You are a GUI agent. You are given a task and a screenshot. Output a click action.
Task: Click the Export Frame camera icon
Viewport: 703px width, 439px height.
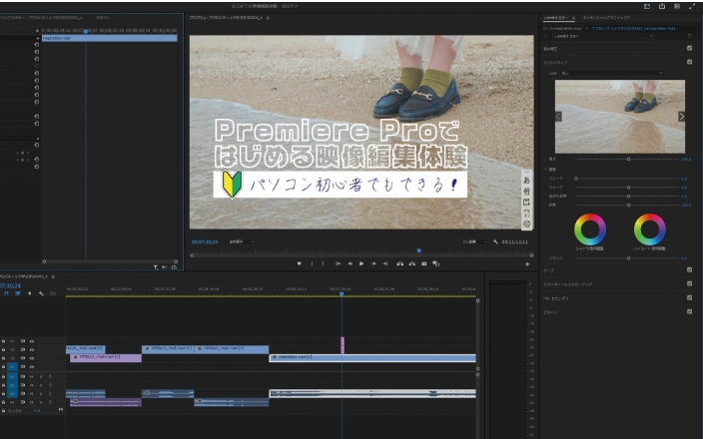424,263
